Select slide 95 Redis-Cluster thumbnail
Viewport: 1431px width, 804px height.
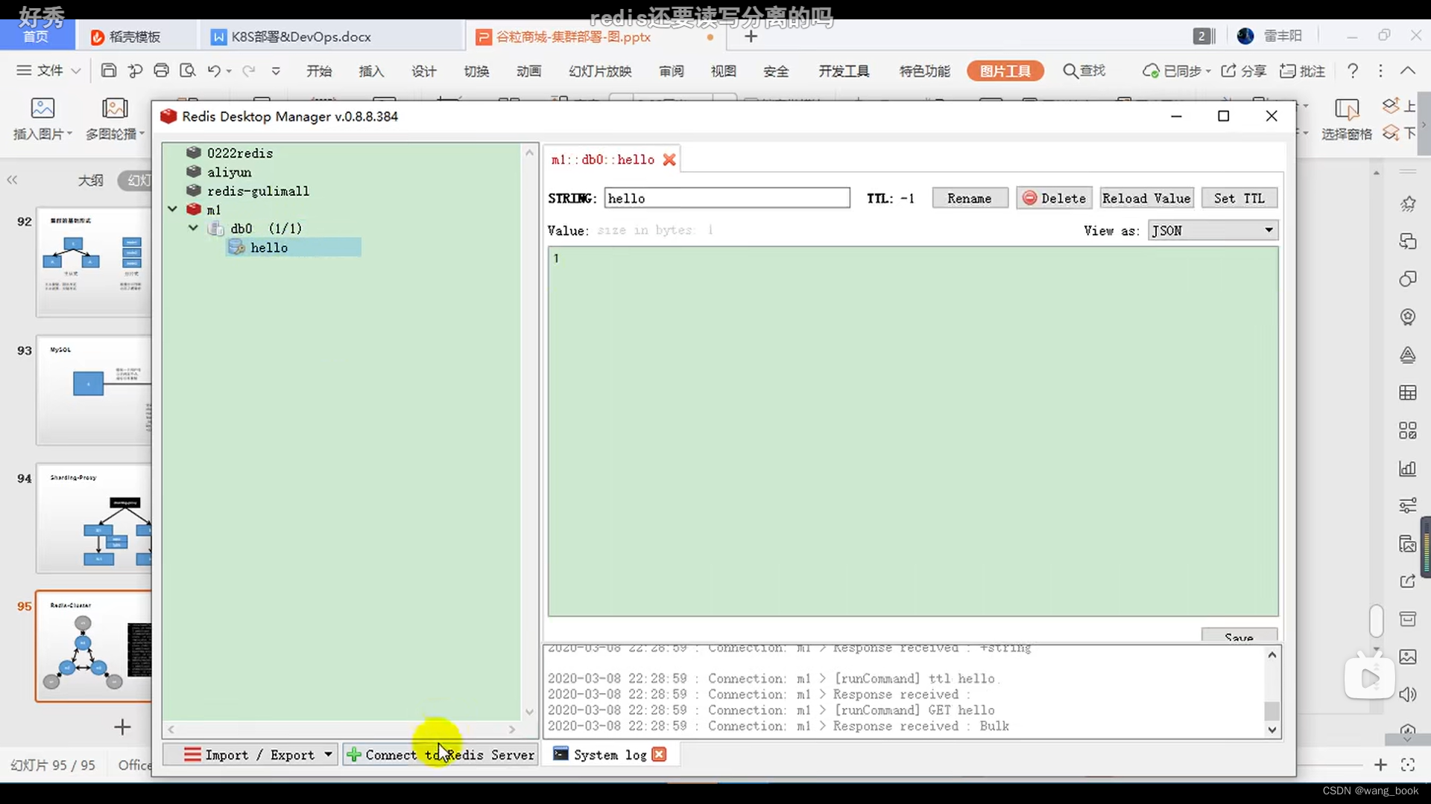coord(94,646)
